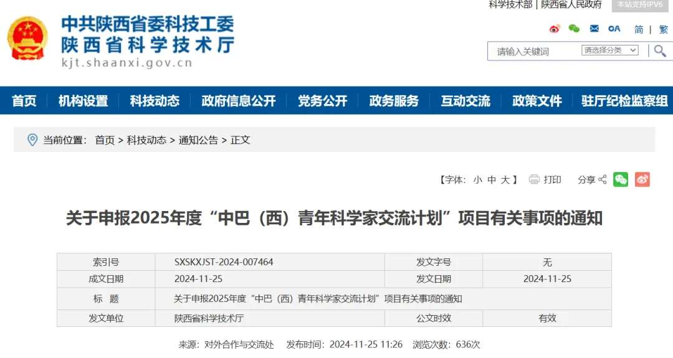Share the article via green WeChat button
Viewport: 673px width, 358px height.
(x=621, y=179)
